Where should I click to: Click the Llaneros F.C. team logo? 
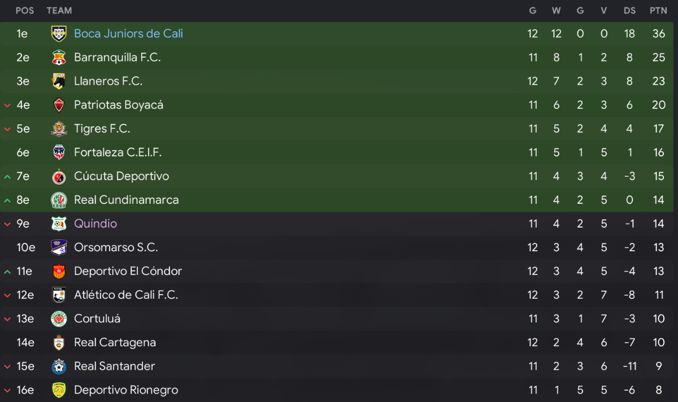point(59,81)
